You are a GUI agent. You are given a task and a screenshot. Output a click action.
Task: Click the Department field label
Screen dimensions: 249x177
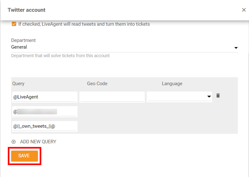point(23,40)
